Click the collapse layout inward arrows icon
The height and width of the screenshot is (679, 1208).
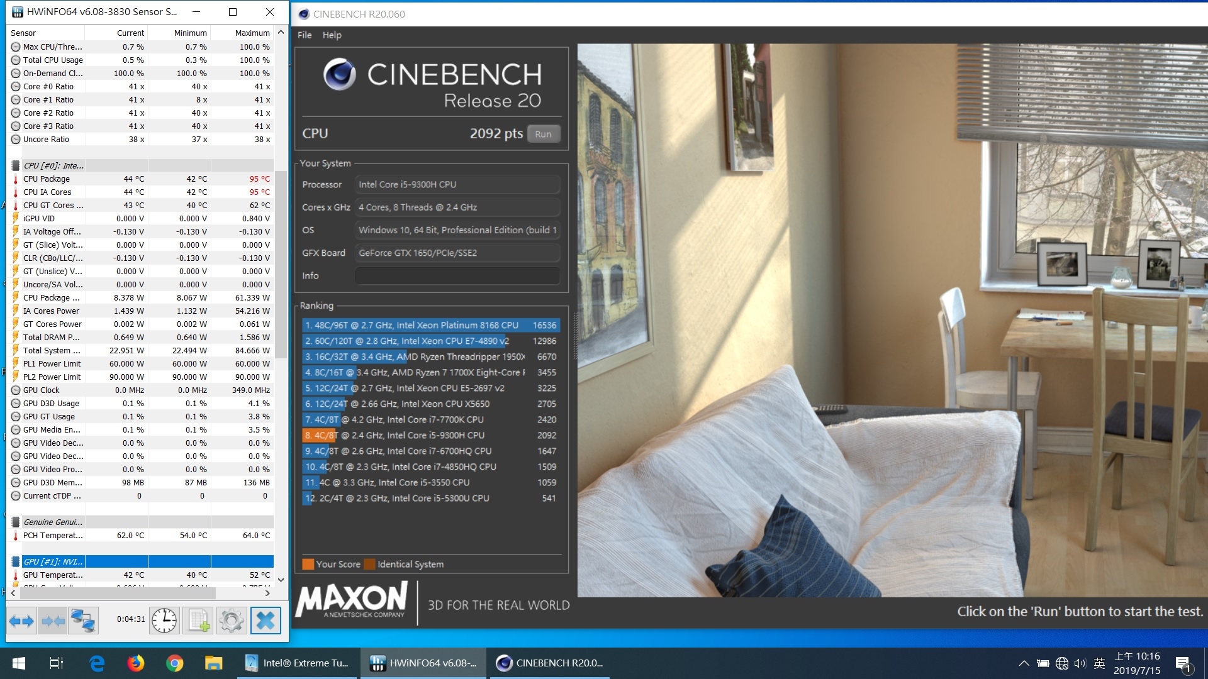[x=53, y=621]
